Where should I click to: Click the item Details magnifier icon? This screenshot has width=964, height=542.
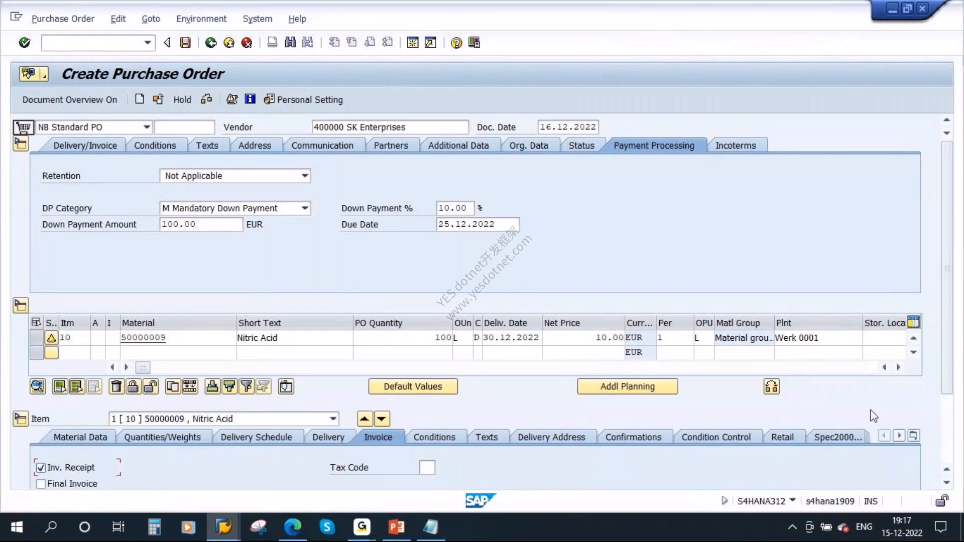38,386
